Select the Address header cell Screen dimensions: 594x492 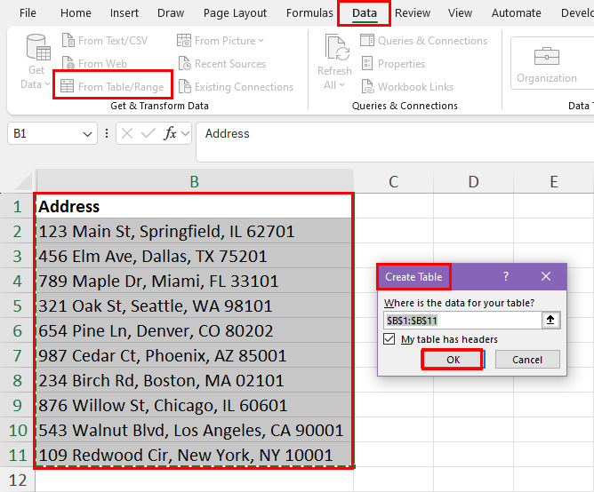[195, 206]
